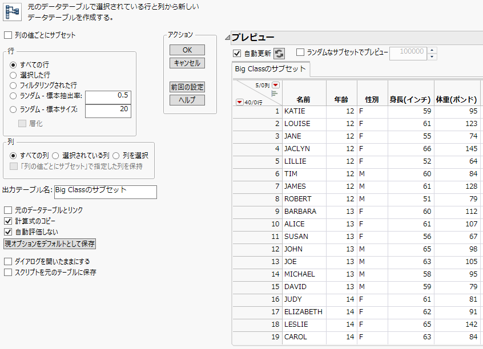Click the キャンセル button

(x=187, y=63)
